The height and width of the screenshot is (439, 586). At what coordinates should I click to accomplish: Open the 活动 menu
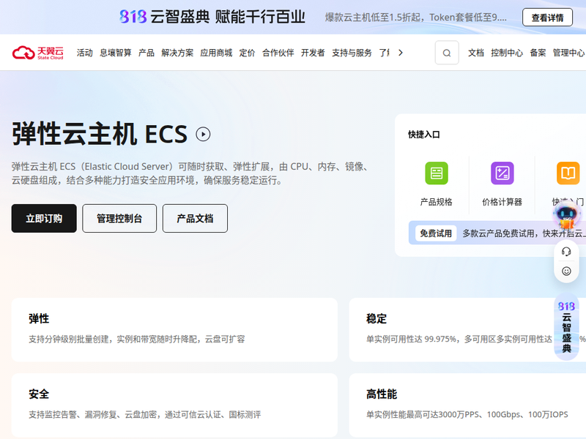(84, 53)
